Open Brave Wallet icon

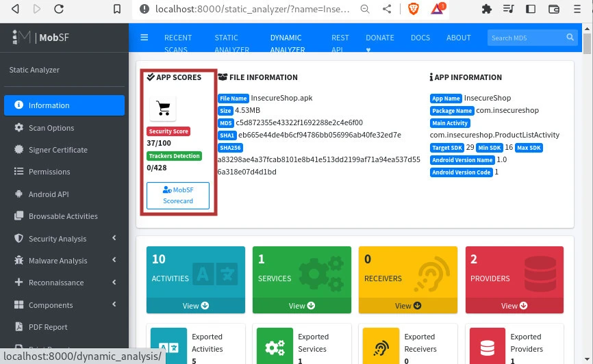[x=554, y=9]
